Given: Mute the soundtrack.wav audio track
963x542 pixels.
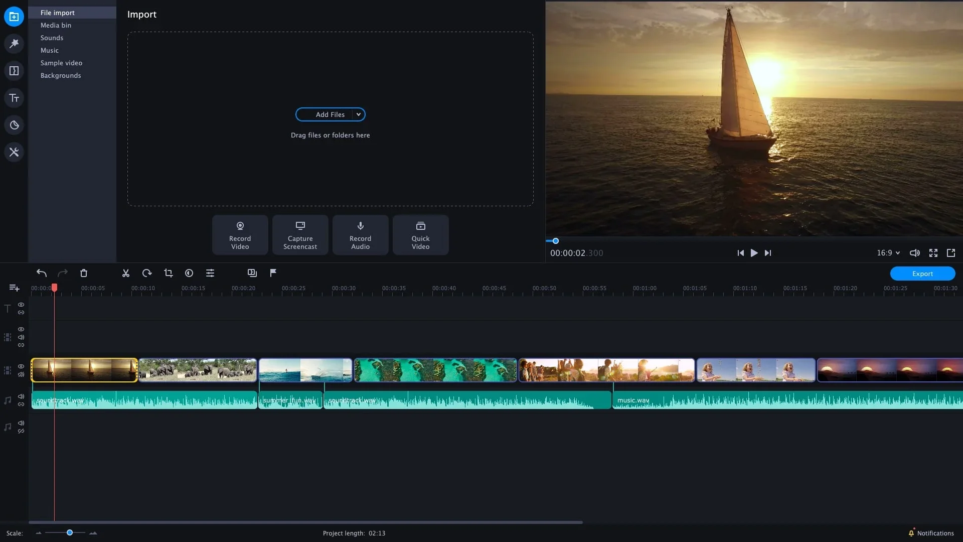Looking at the screenshot, I should [x=21, y=396].
